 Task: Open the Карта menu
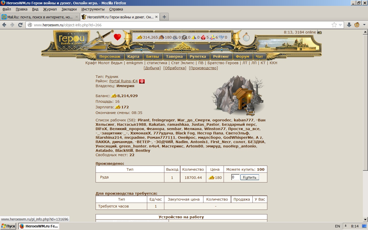(x=133, y=56)
